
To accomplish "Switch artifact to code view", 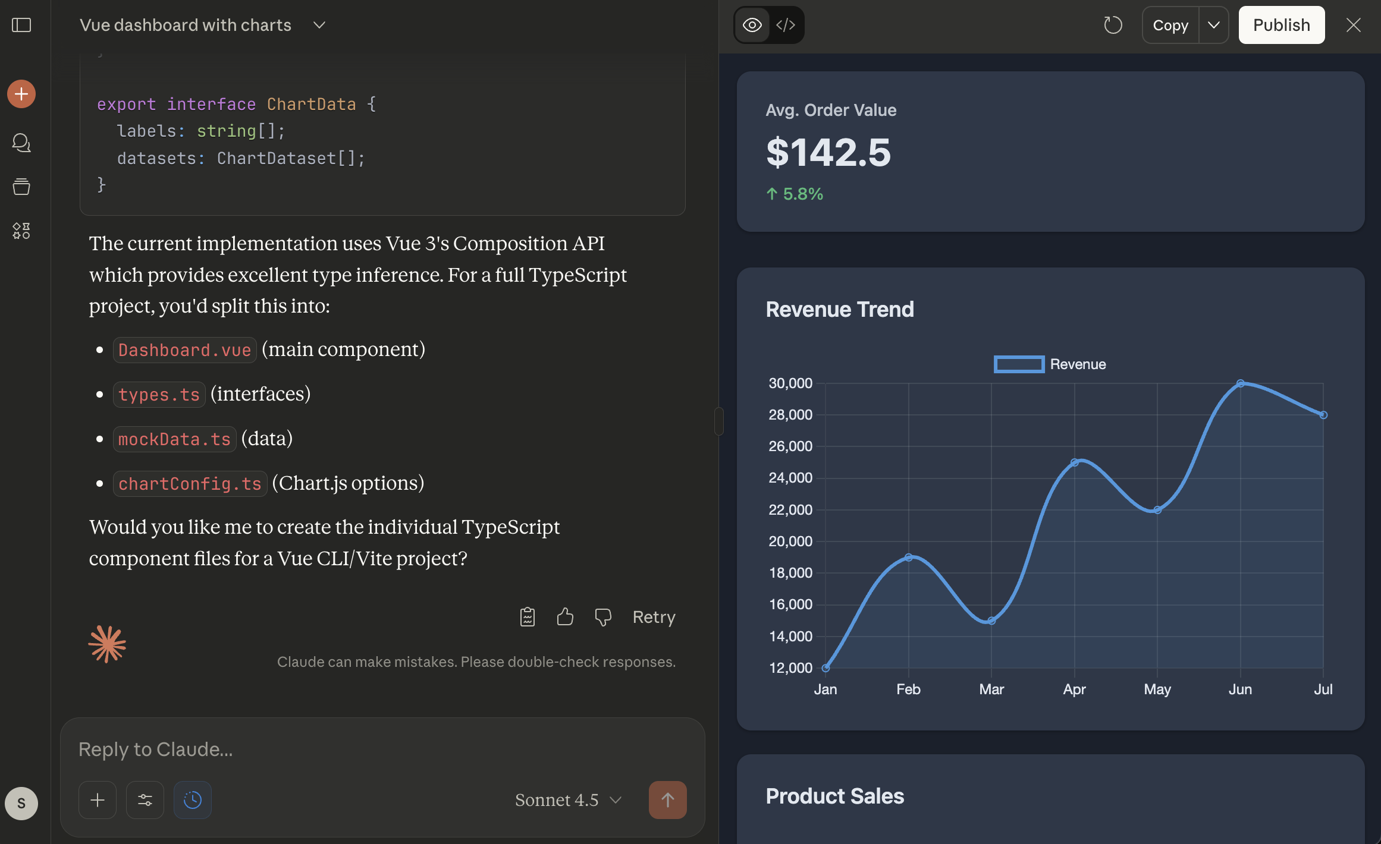I will click(786, 25).
